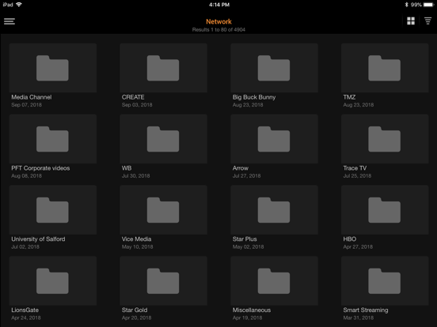The width and height of the screenshot is (437, 327).
Task: Select the 'TMZ' folder name
Action: (x=349, y=97)
